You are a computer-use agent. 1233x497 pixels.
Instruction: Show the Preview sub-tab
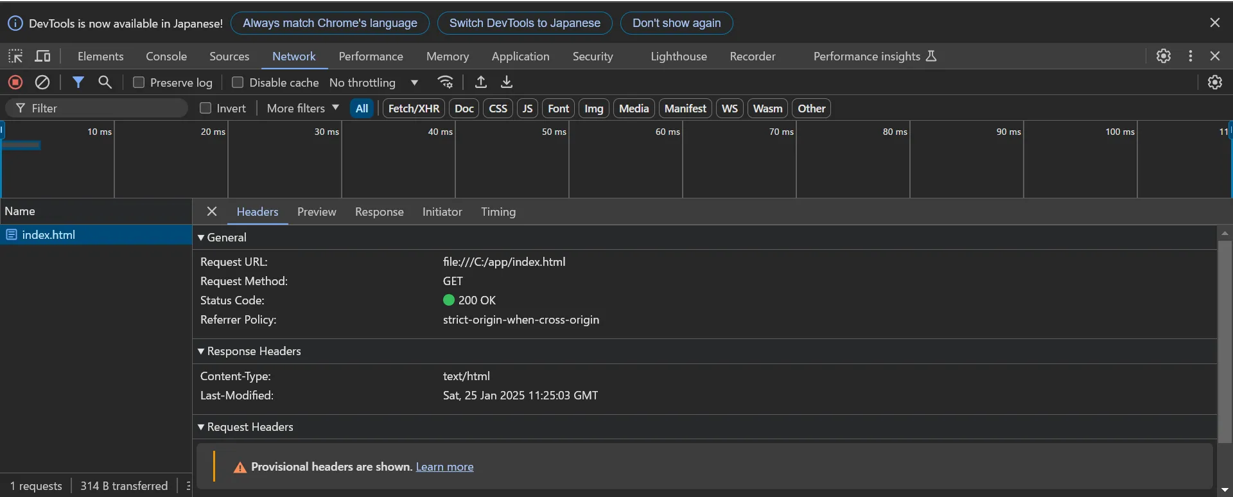pyautogui.click(x=317, y=211)
